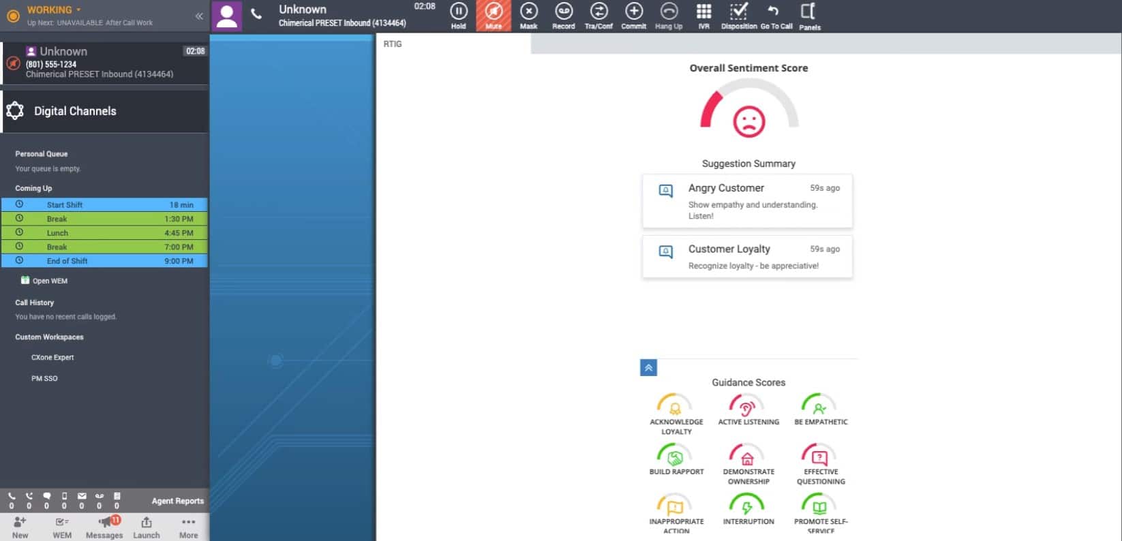Put the call on Hold
Image resolution: width=1122 pixels, height=541 pixels.
click(458, 15)
